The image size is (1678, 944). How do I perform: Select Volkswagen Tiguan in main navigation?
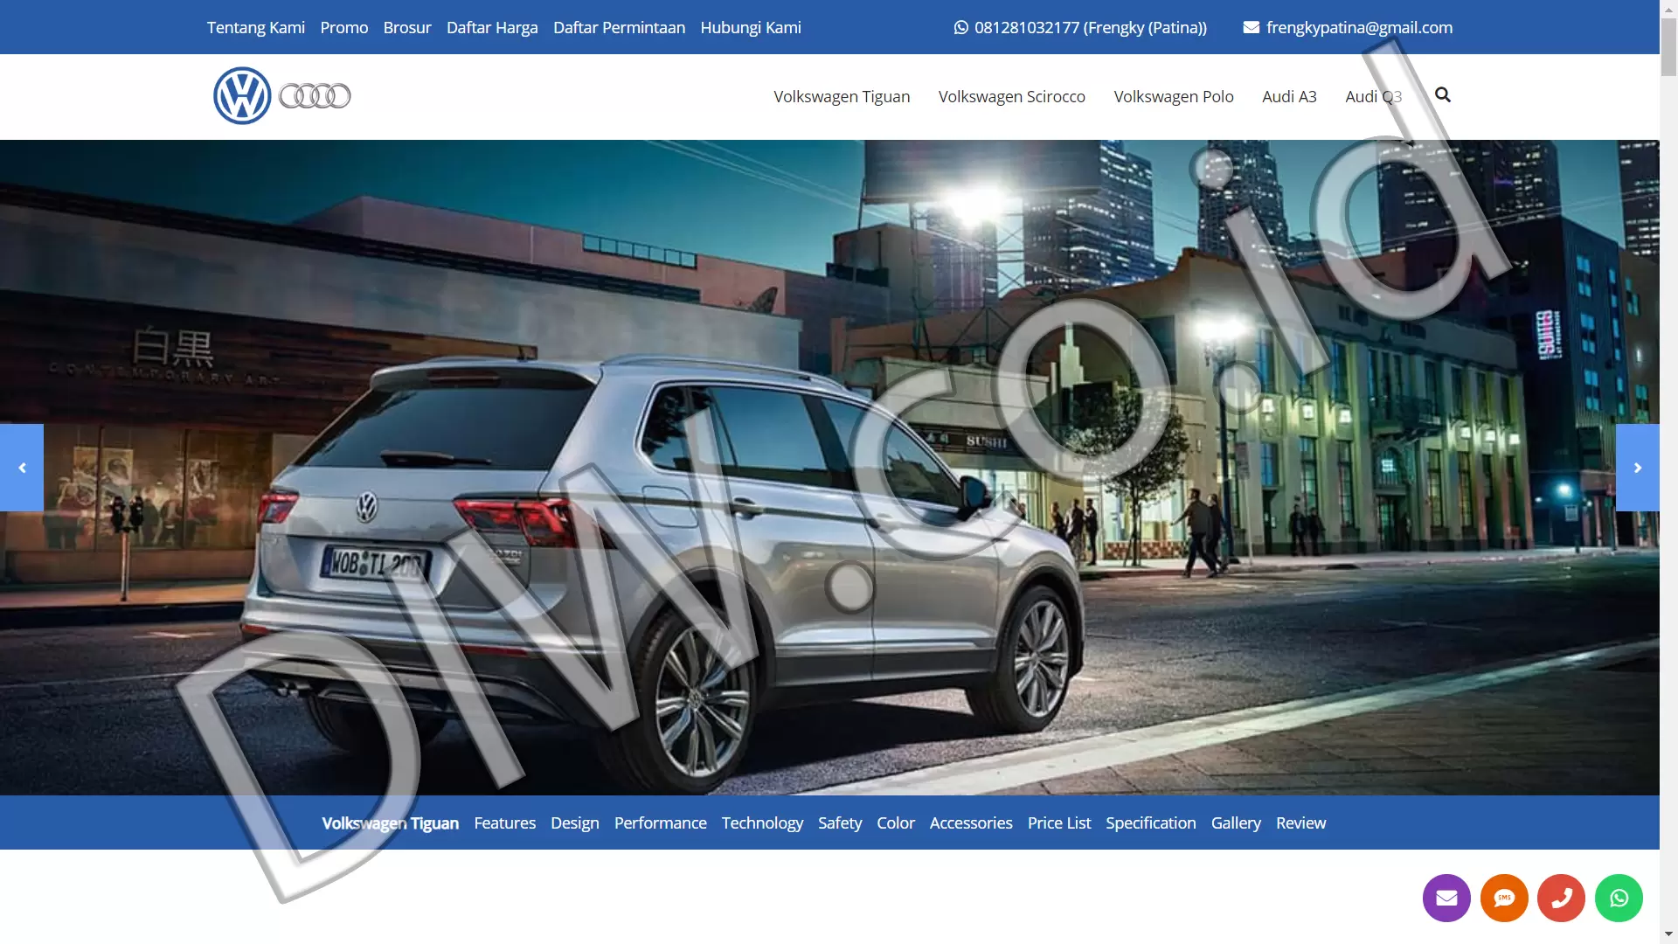coord(842,96)
